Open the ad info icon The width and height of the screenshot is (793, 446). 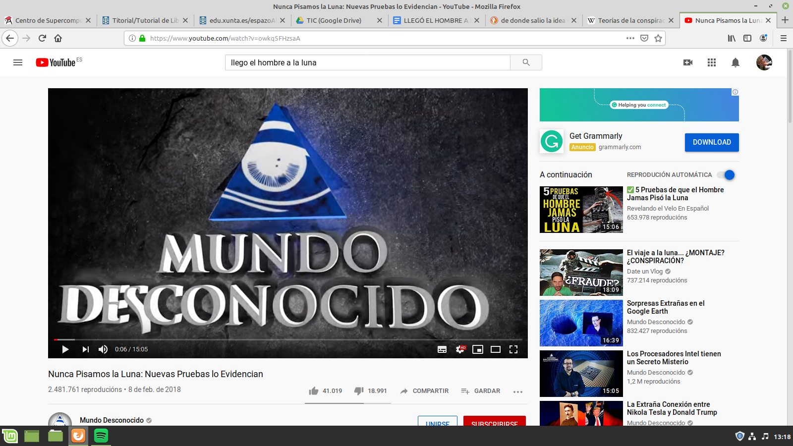click(x=736, y=92)
